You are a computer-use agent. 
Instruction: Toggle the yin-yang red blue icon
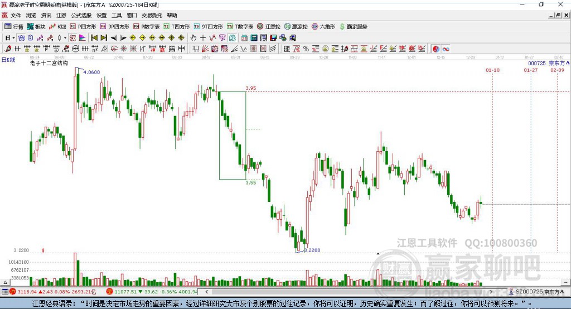(436, 49)
